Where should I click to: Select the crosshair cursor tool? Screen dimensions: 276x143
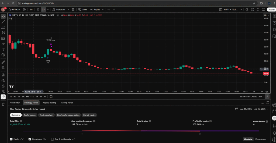click(x=3, y=16)
